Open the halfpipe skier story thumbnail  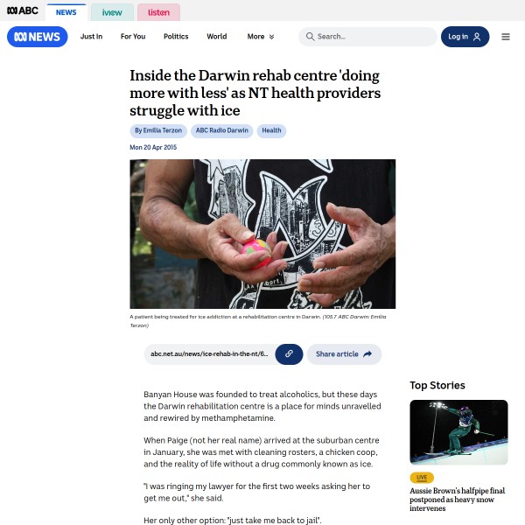[x=458, y=432]
